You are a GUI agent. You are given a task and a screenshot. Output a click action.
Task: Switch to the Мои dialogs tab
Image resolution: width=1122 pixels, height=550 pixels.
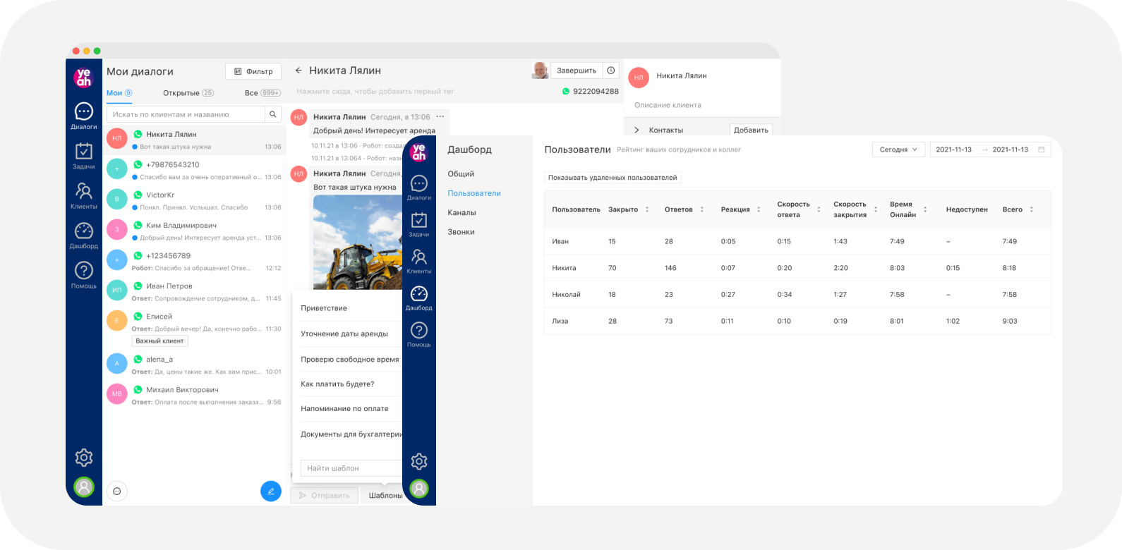[x=119, y=93]
